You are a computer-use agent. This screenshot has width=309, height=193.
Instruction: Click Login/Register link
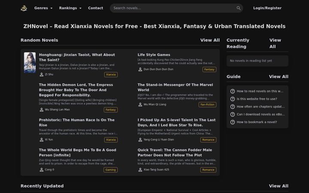267,8
